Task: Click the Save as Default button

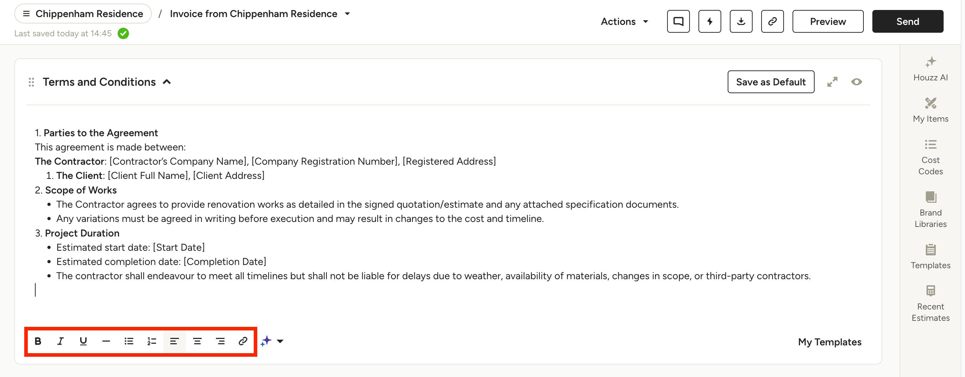Action: pos(770,81)
